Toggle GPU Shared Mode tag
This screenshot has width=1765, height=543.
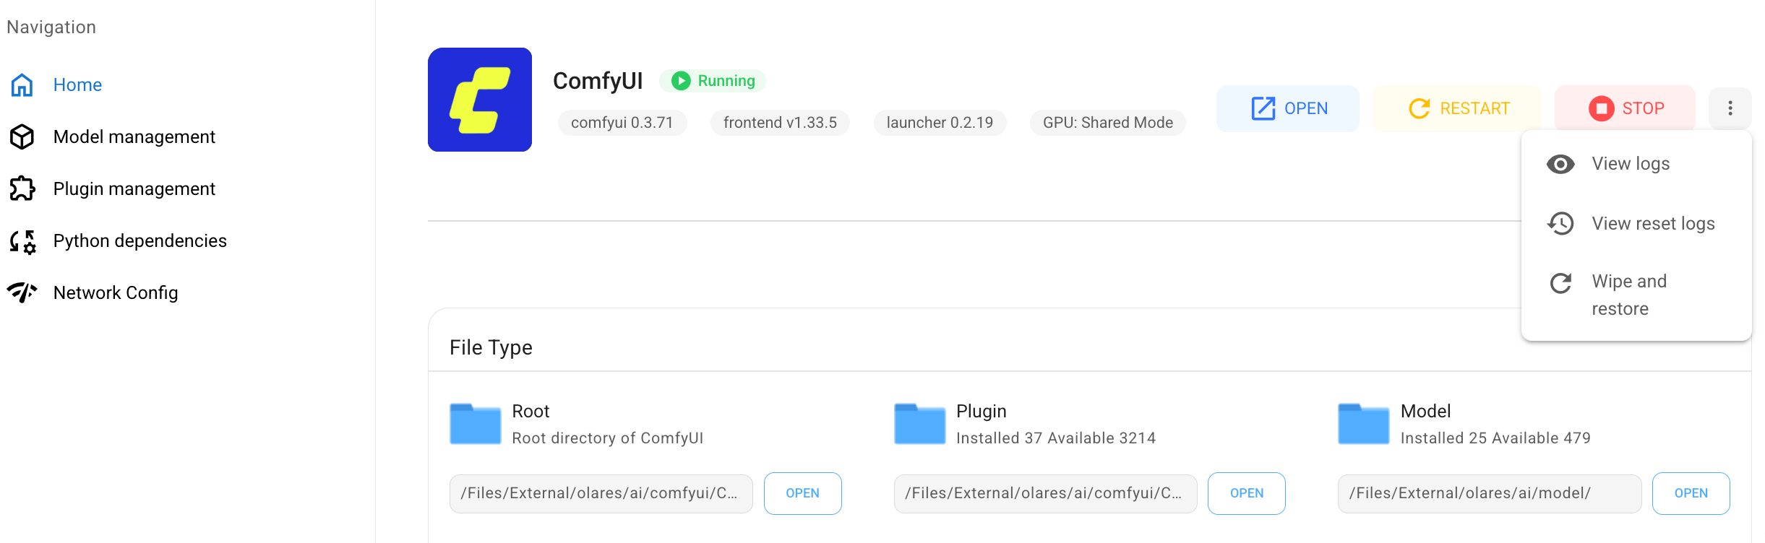pyautogui.click(x=1107, y=123)
